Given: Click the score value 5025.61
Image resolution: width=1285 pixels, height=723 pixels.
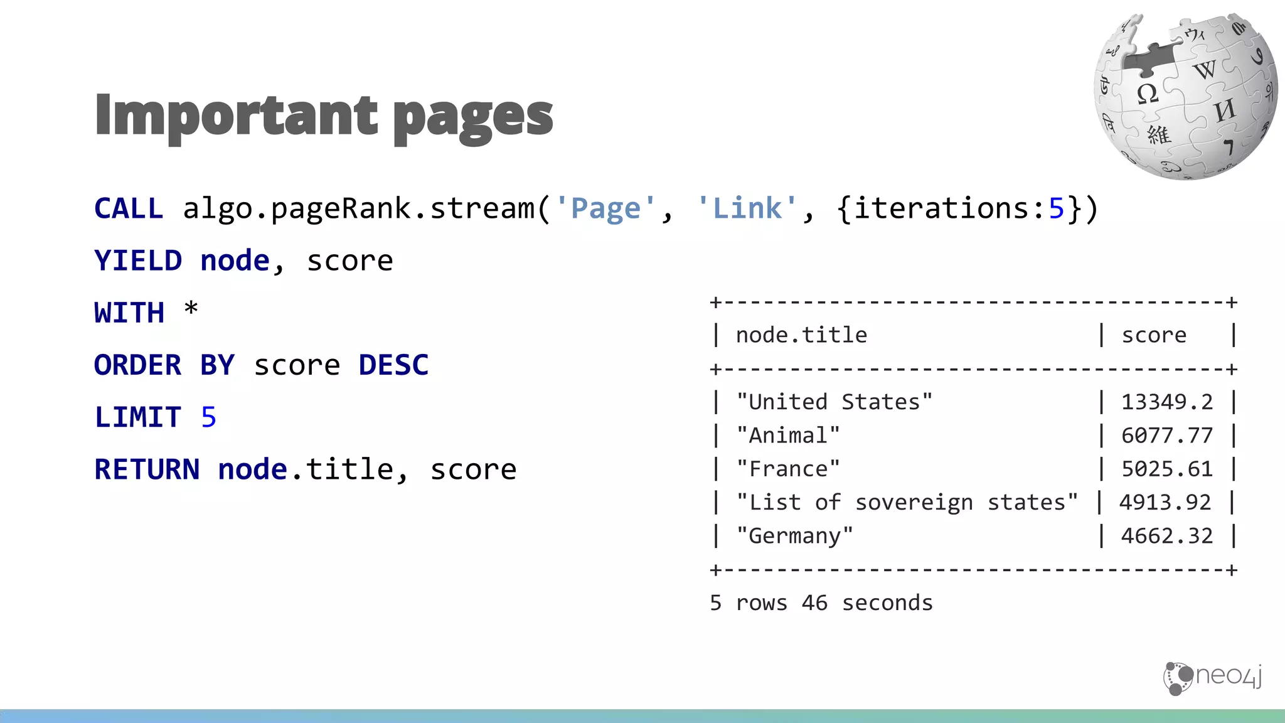Looking at the screenshot, I should point(1167,469).
